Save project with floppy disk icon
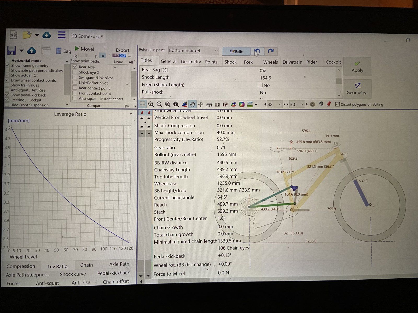The width and height of the screenshot is (418, 313). point(11,50)
